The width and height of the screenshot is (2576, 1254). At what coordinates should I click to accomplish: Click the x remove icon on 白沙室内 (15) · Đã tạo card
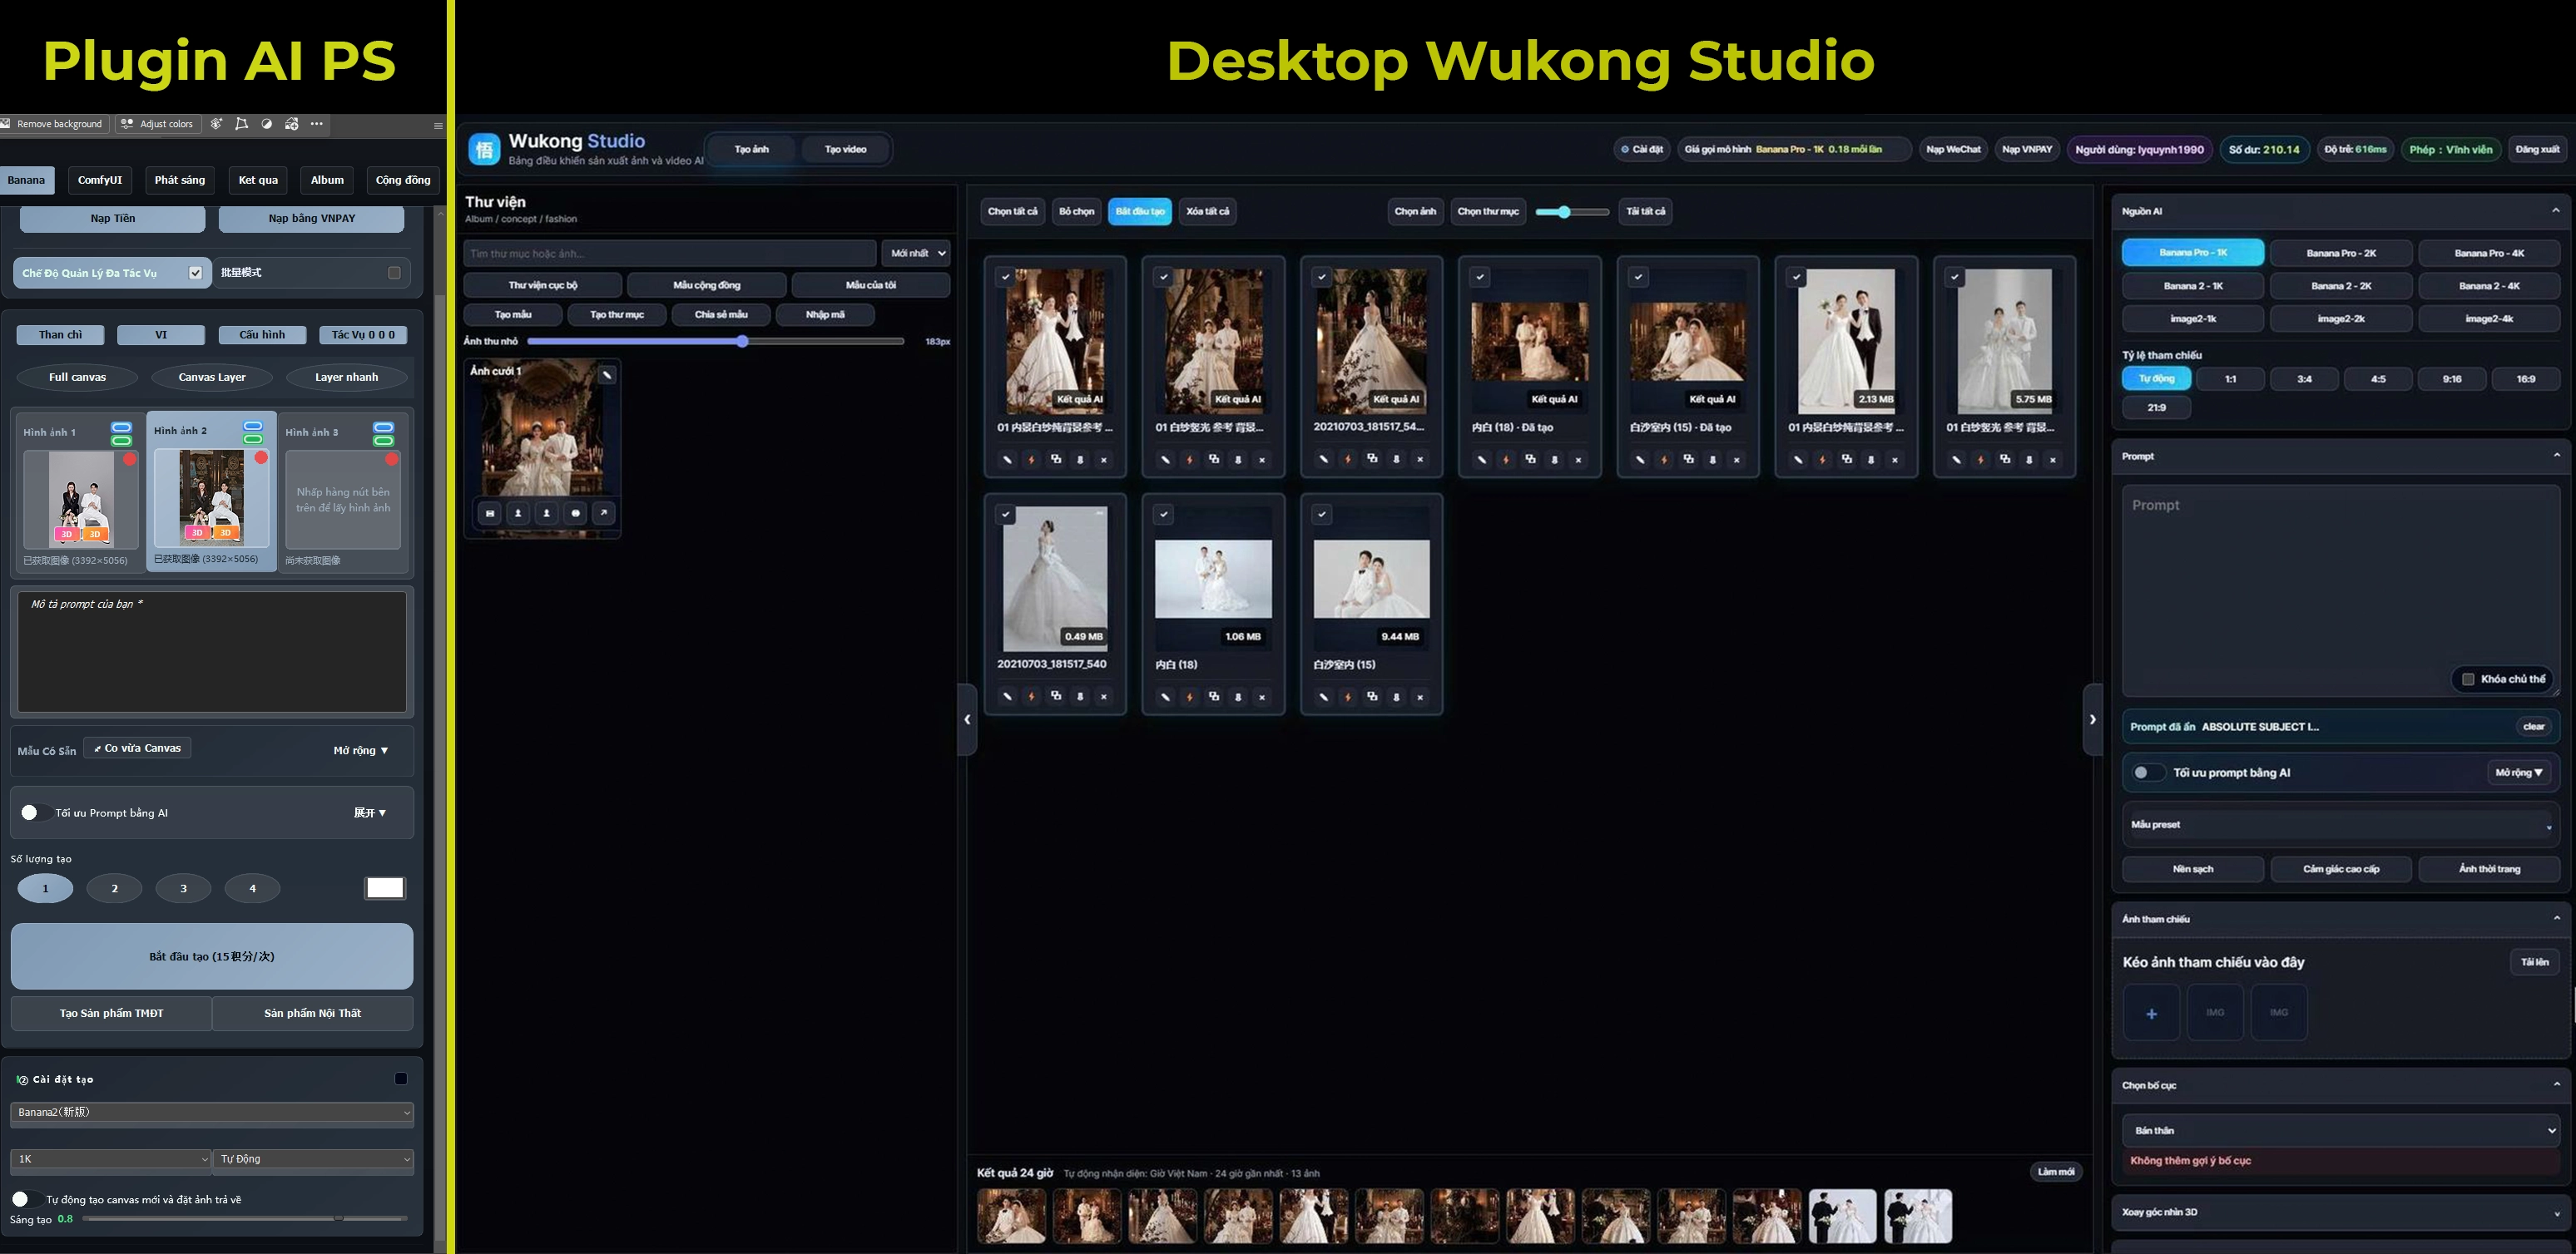1737,460
